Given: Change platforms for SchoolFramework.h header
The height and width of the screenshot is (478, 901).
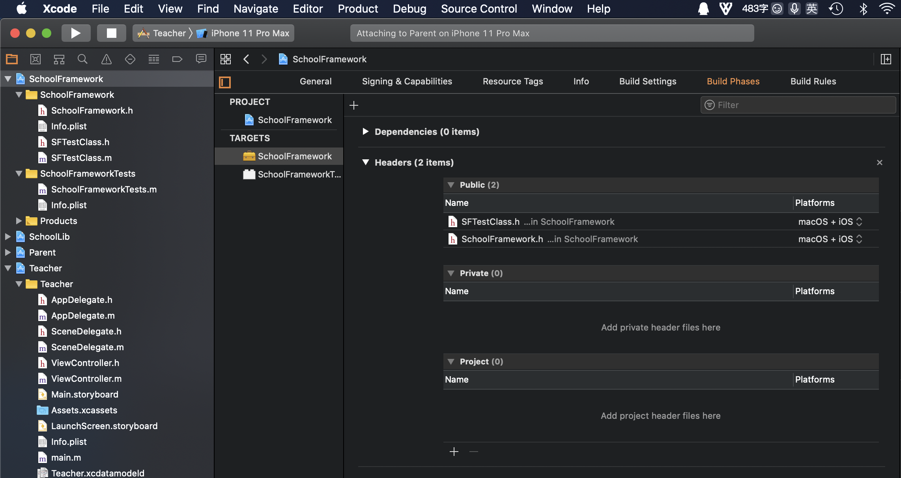Looking at the screenshot, I should 830,239.
